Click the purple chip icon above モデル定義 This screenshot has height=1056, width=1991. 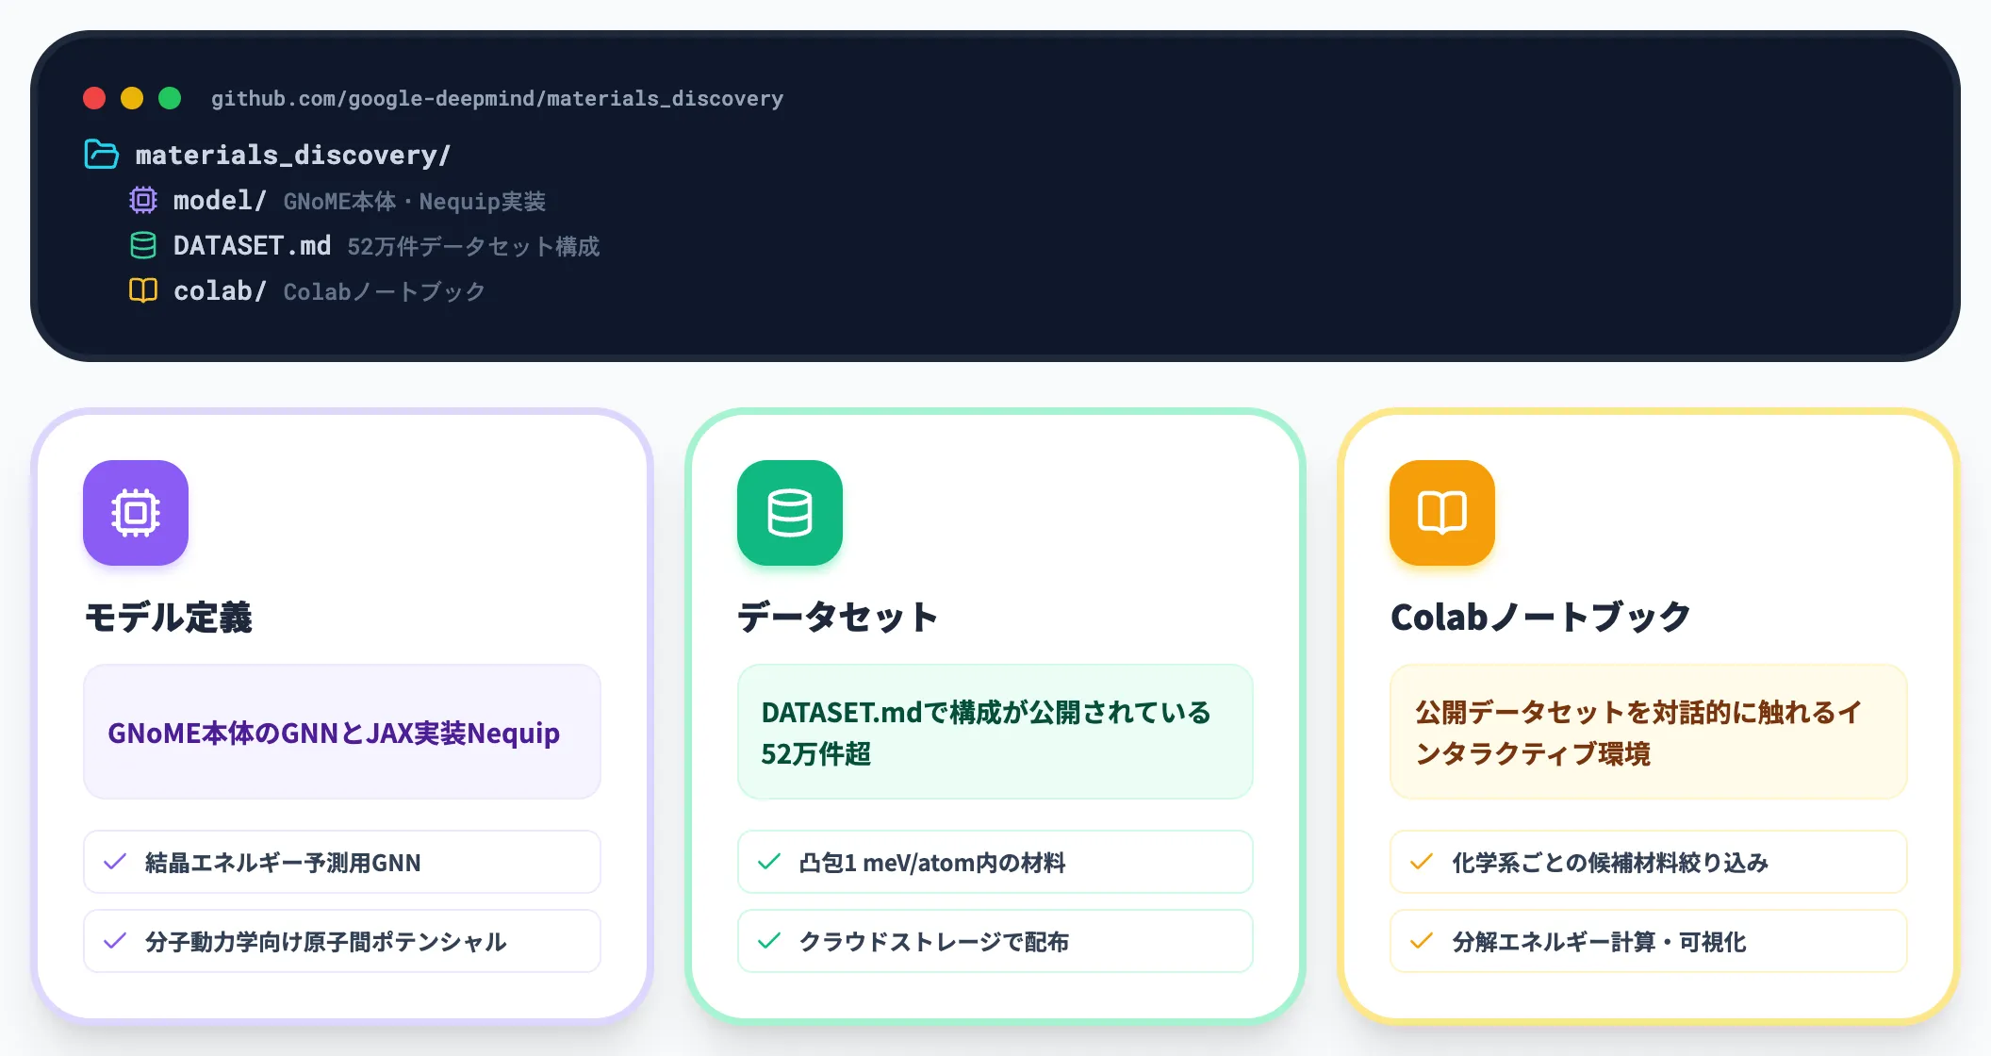[136, 513]
